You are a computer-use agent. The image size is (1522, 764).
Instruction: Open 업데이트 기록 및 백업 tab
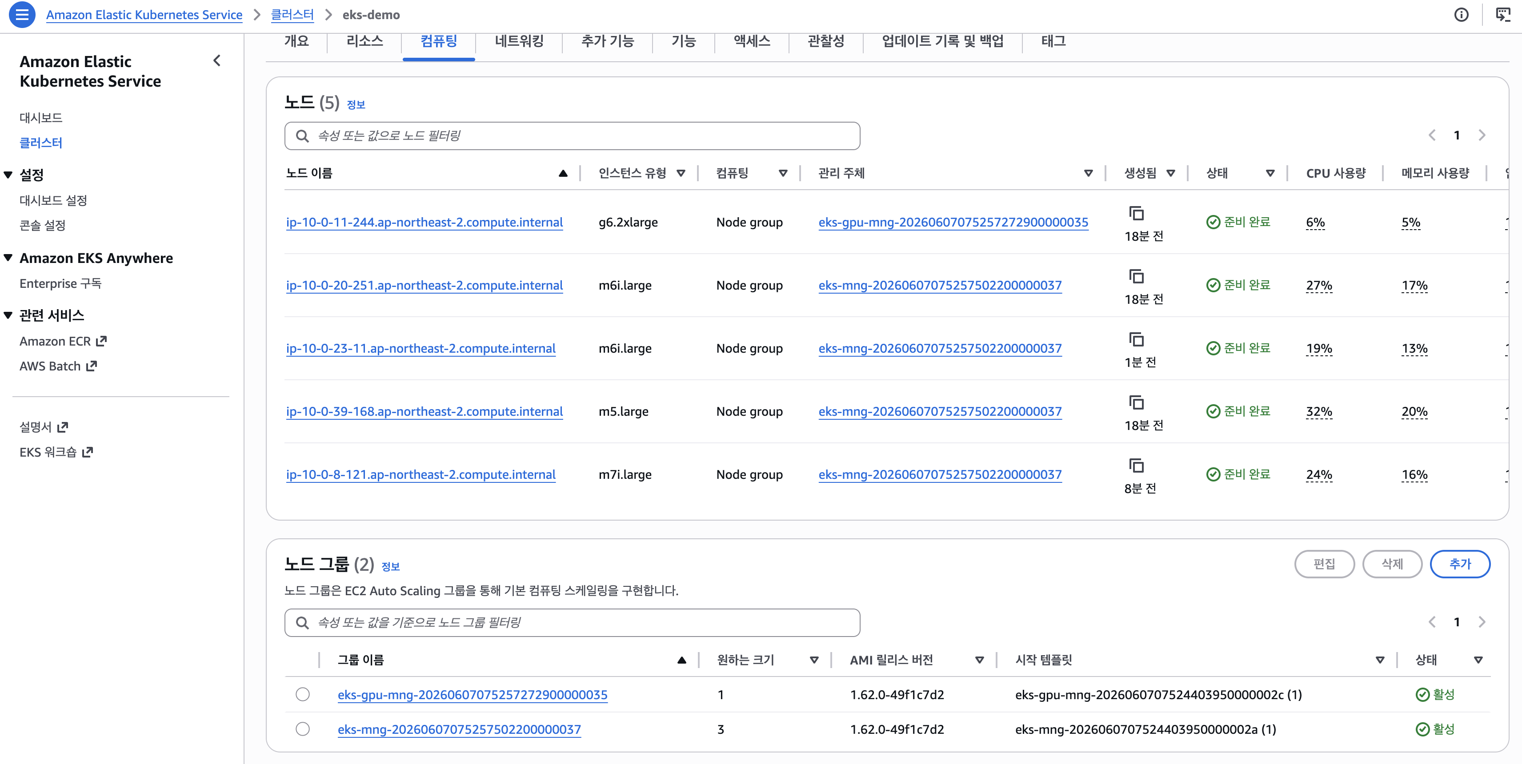[942, 41]
